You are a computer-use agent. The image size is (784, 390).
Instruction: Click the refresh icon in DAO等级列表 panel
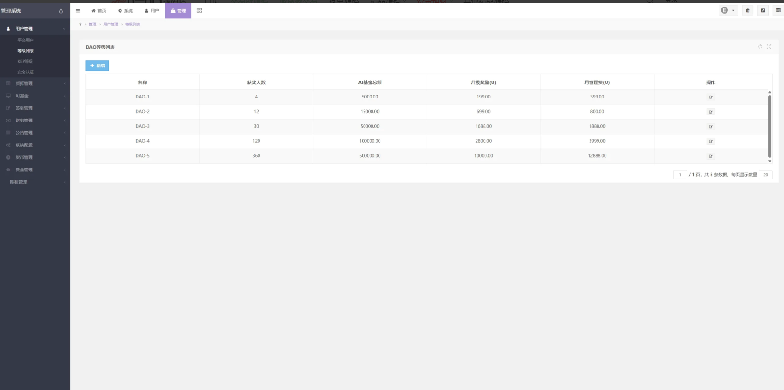(x=760, y=47)
